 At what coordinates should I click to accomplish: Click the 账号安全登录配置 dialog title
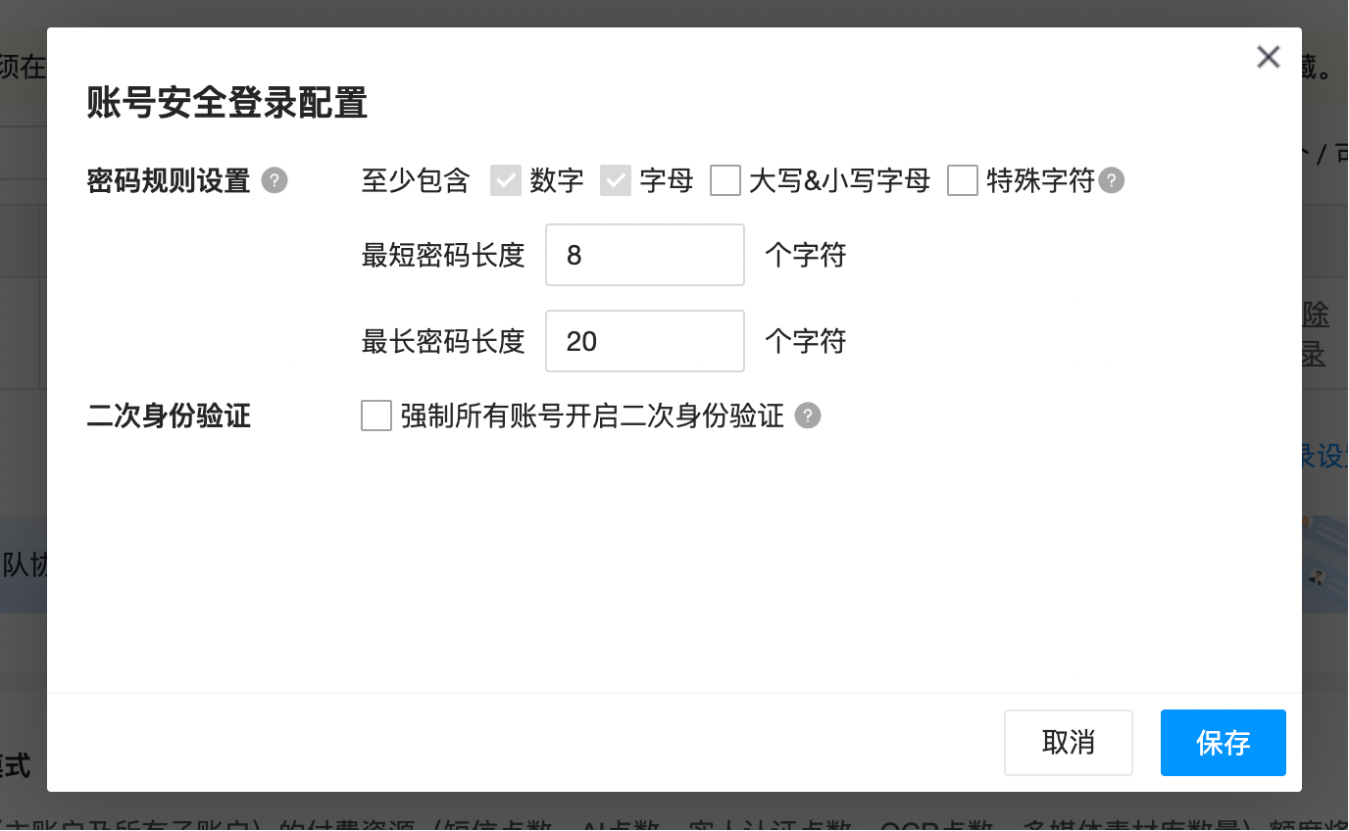(x=226, y=103)
